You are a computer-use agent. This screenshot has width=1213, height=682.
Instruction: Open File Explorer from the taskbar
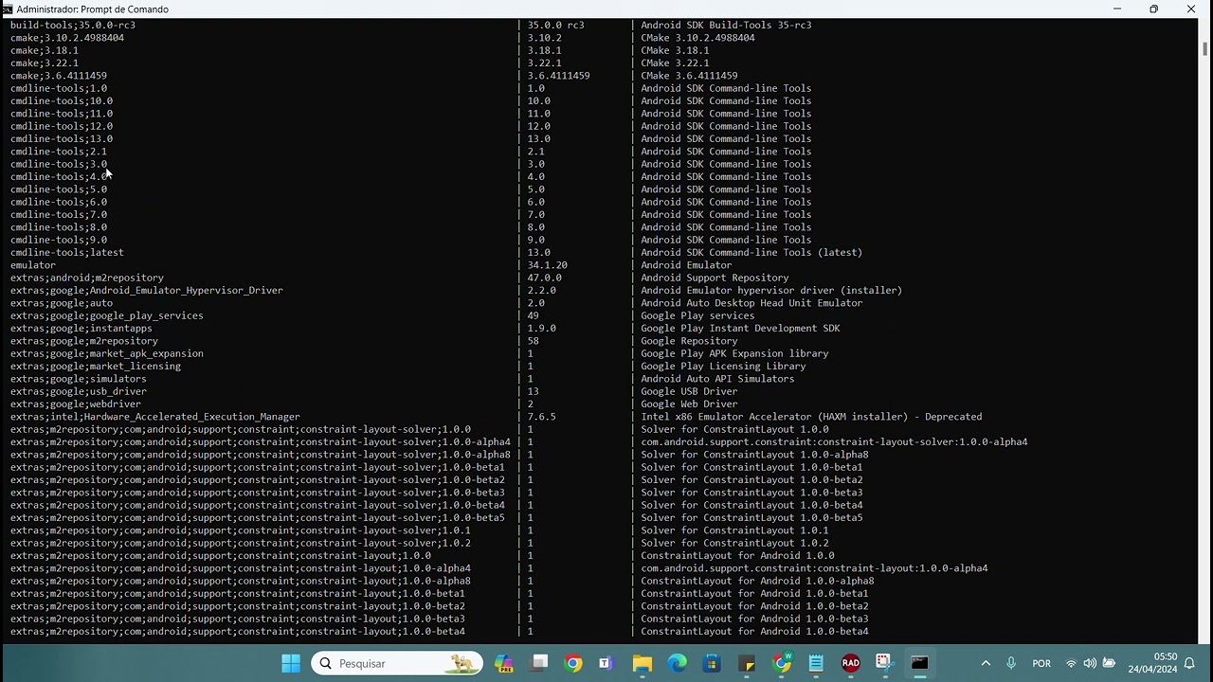[643, 663]
